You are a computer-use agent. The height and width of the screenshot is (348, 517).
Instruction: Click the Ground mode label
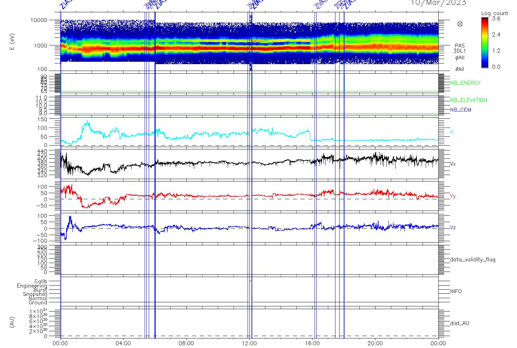(x=38, y=303)
